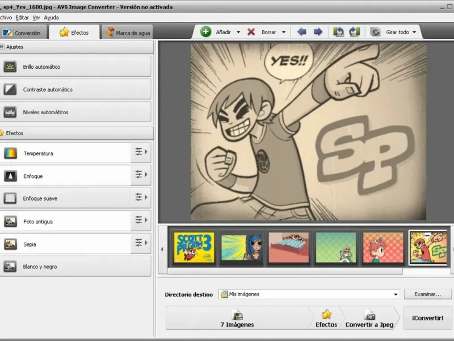The width and height of the screenshot is (454, 341).
Task: Switch to the Conversión tab
Action: point(23,32)
